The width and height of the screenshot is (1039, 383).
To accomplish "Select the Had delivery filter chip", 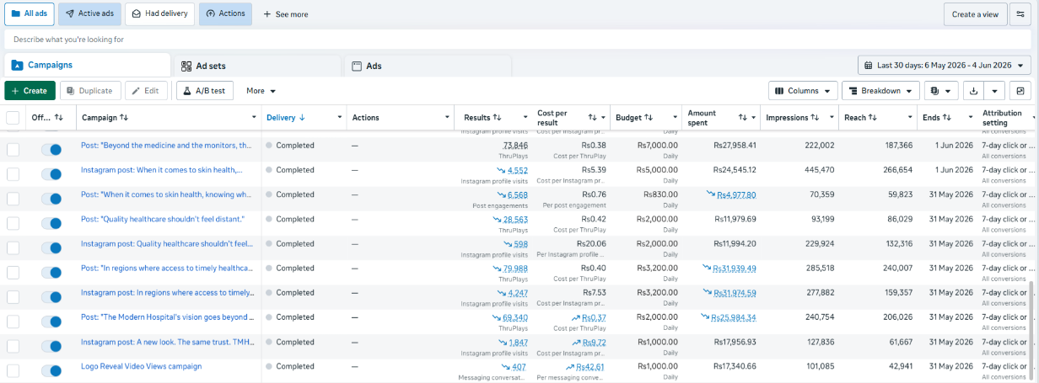I will pos(160,14).
